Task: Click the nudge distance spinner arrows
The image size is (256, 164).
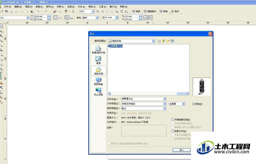Action: [x=117, y=18]
